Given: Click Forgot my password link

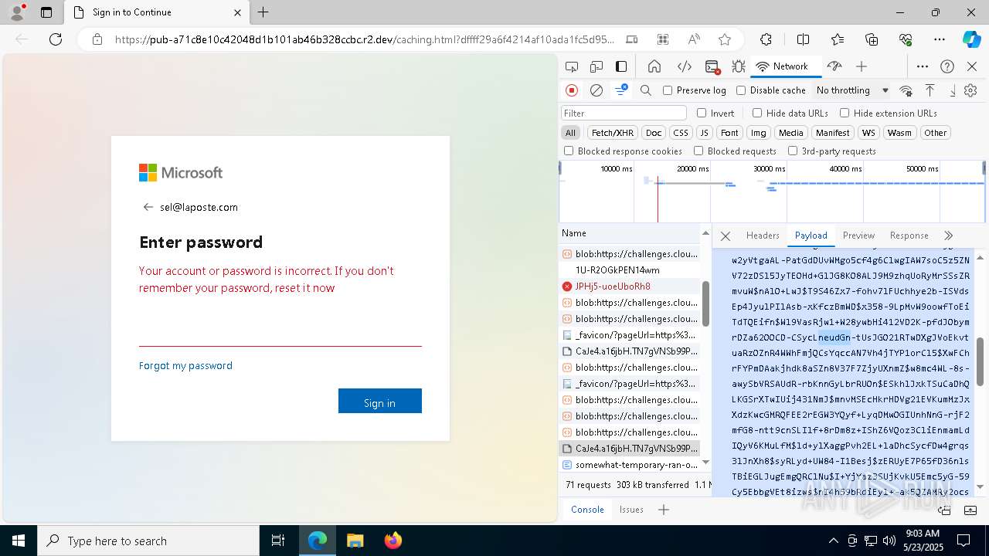Looking at the screenshot, I should point(185,365).
